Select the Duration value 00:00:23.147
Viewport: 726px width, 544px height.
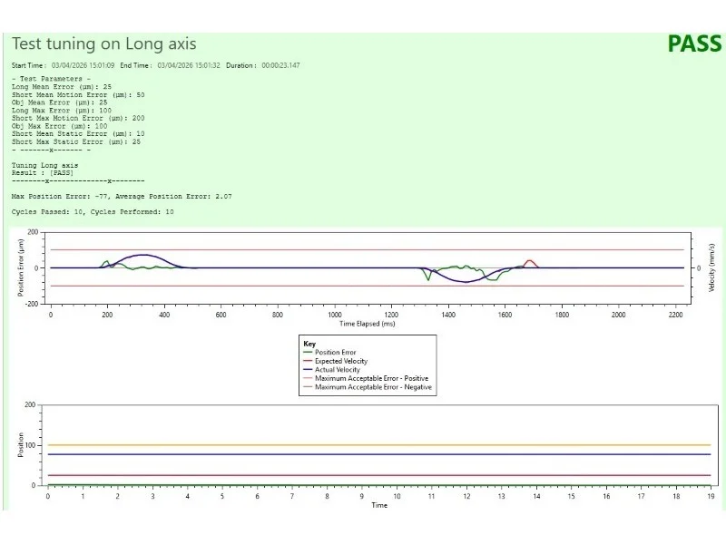point(280,65)
